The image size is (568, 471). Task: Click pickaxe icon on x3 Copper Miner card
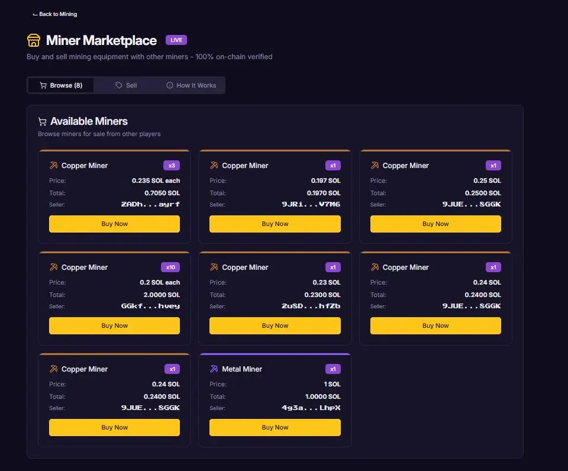54,165
